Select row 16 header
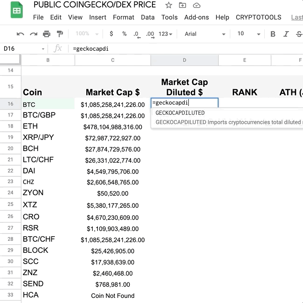 tap(10, 104)
